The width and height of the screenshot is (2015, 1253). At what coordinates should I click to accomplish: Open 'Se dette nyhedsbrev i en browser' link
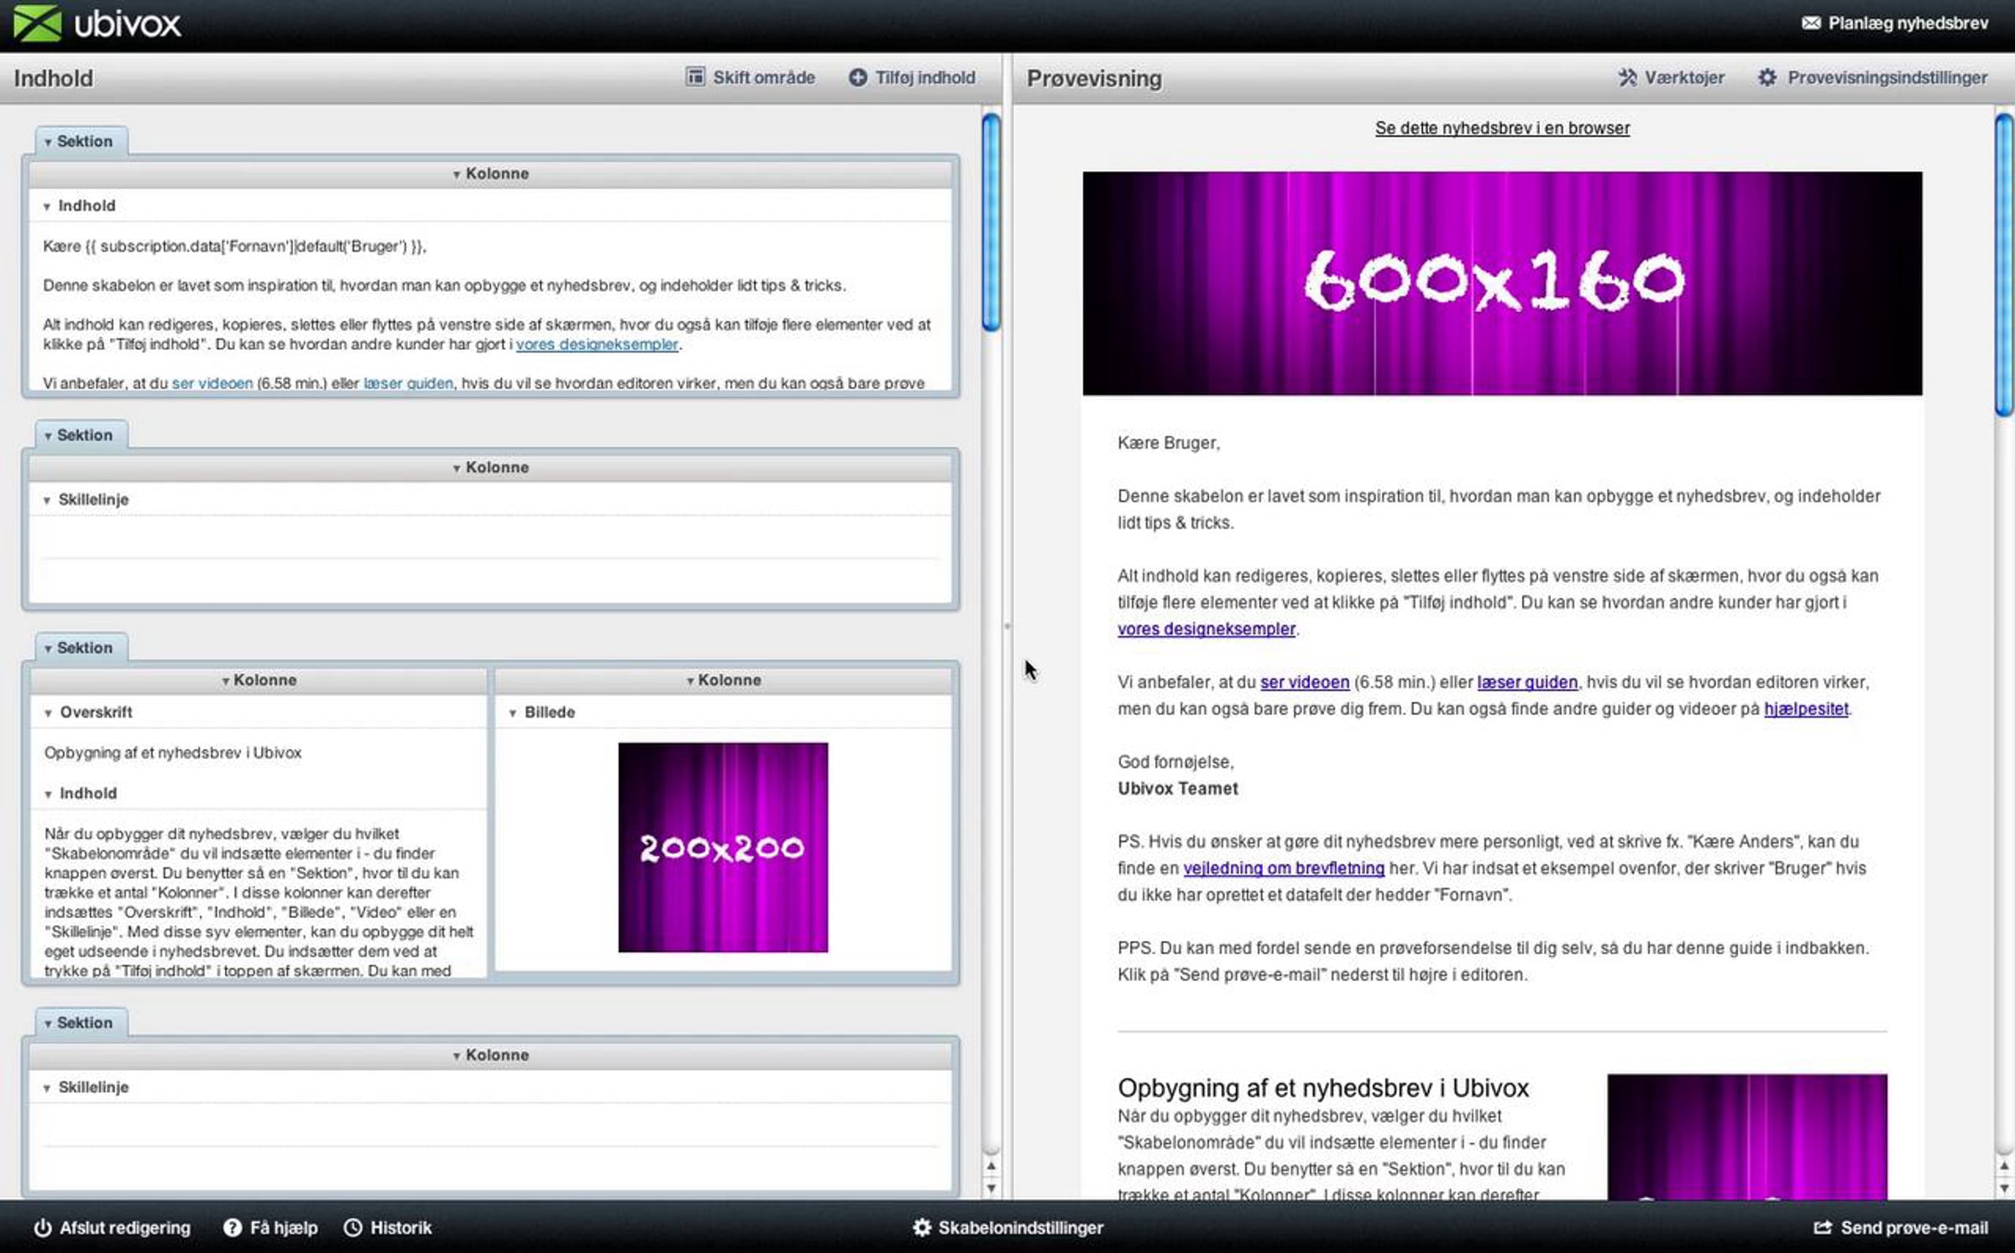pos(1502,128)
